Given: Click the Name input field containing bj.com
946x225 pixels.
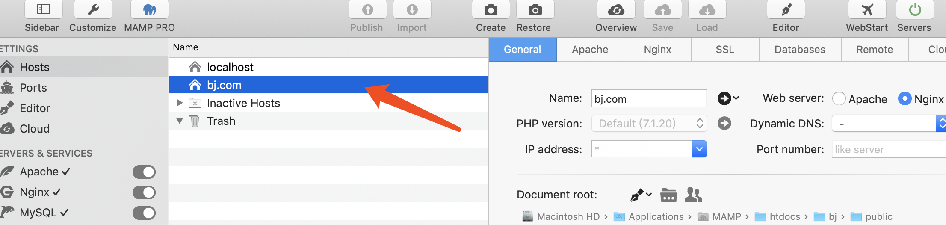Looking at the screenshot, I should [x=649, y=98].
